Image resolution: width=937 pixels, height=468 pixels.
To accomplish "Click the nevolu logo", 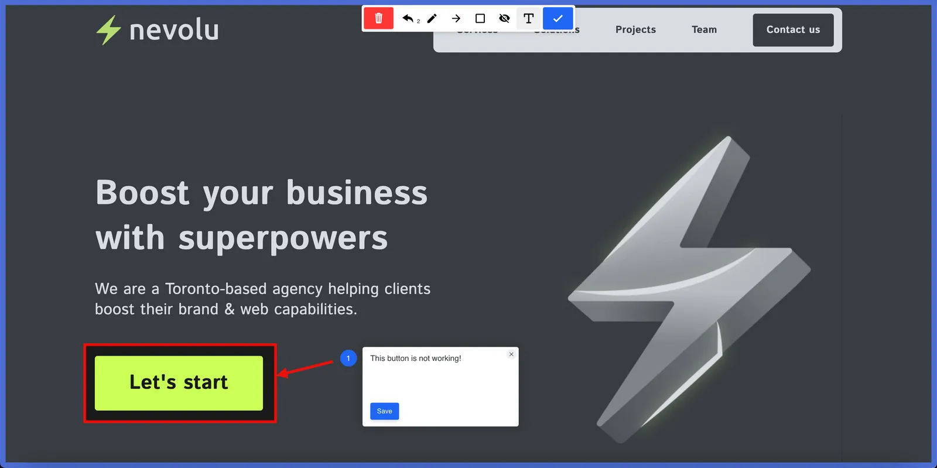I will click(x=158, y=30).
